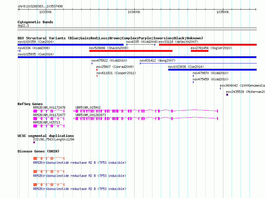Click the cytogenetic band 8q22.3 bar
Screen dimensions: 265x198
point(137,29)
